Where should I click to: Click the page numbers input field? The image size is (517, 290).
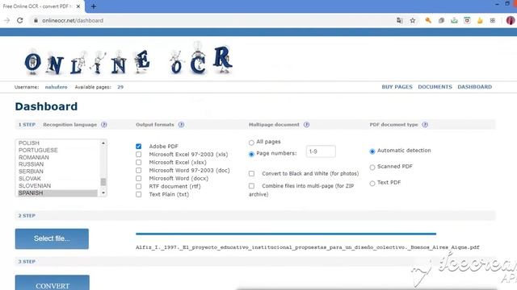click(321, 151)
